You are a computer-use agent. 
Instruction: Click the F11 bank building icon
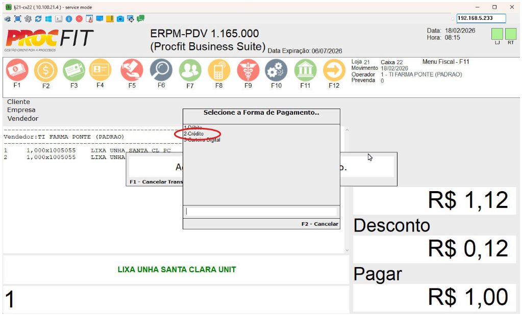305,70
